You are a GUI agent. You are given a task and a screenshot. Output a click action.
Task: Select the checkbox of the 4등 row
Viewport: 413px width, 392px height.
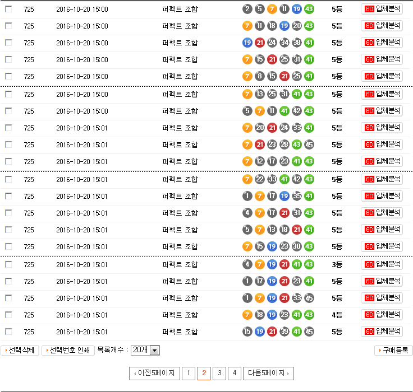pos(8,315)
